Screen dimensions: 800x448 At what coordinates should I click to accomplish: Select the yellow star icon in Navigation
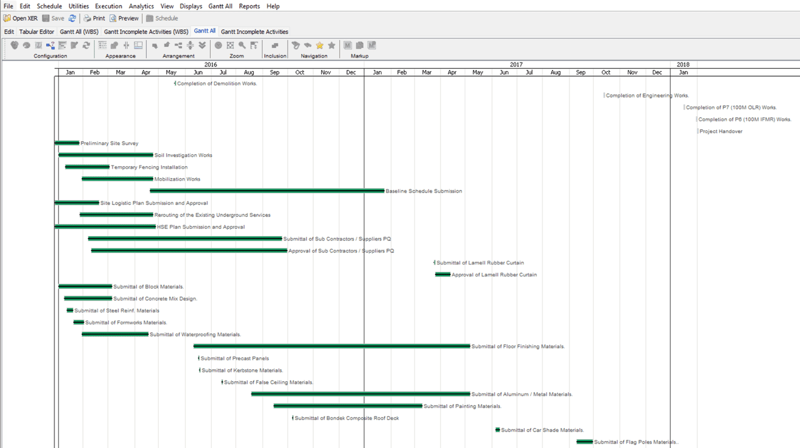click(x=320, y=46)
